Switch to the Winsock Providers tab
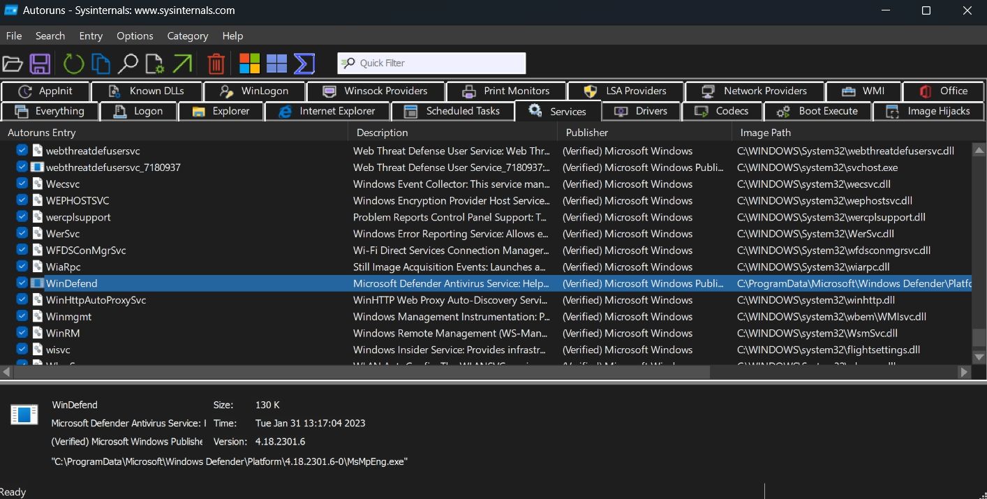Screen dimensions: 987x499 (x=376, y=91)
